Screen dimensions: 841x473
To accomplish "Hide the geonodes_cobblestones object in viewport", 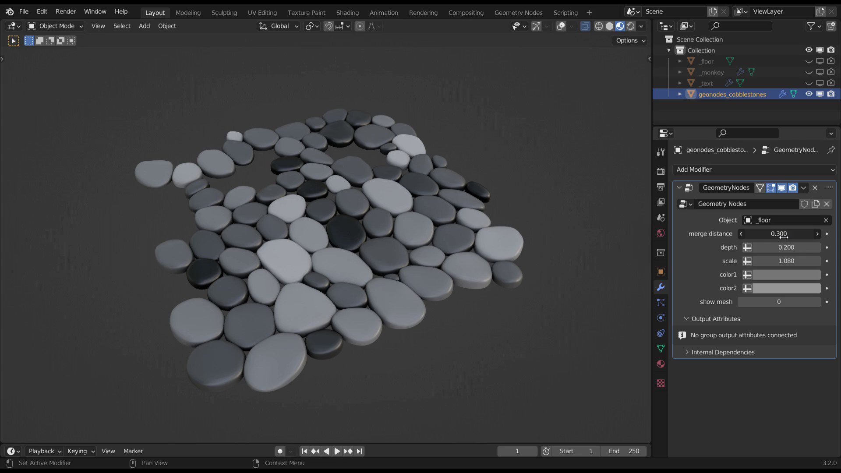I will click(808, 94).
